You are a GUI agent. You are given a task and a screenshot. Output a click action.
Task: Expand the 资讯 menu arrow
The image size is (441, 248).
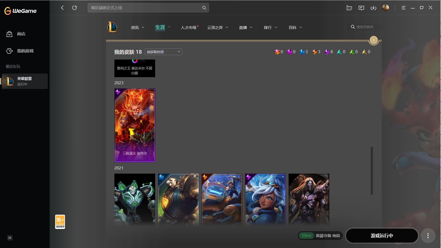point(143,28)
